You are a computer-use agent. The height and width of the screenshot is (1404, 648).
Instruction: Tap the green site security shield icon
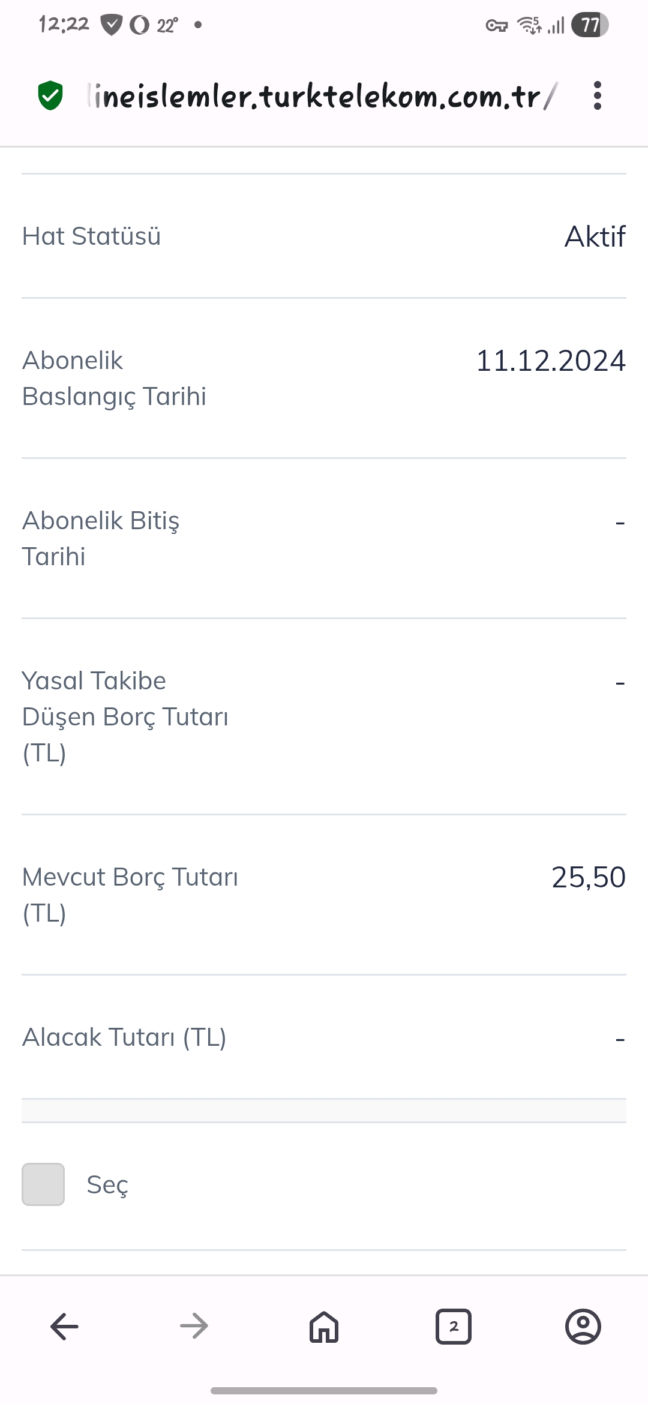tap(50, 96)
